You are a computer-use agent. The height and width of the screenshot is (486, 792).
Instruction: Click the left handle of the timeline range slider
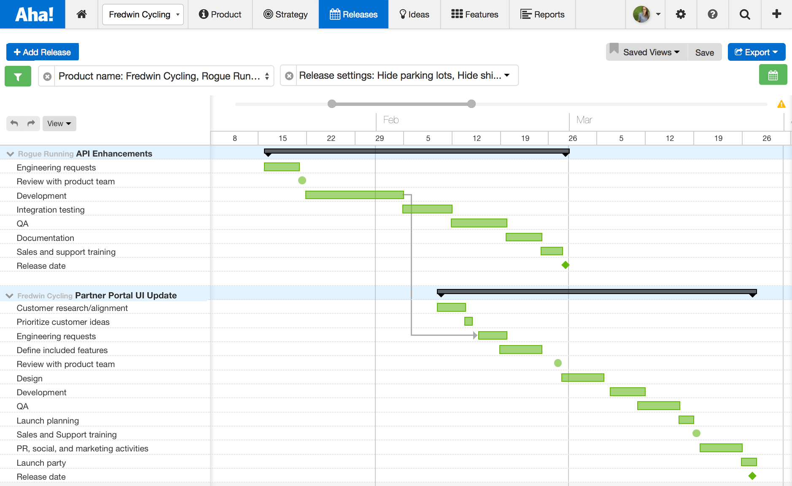[x=332, y=104]
